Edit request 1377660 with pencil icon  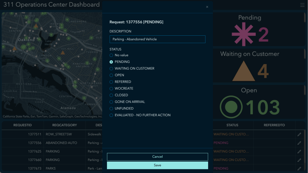click(299, 160)
